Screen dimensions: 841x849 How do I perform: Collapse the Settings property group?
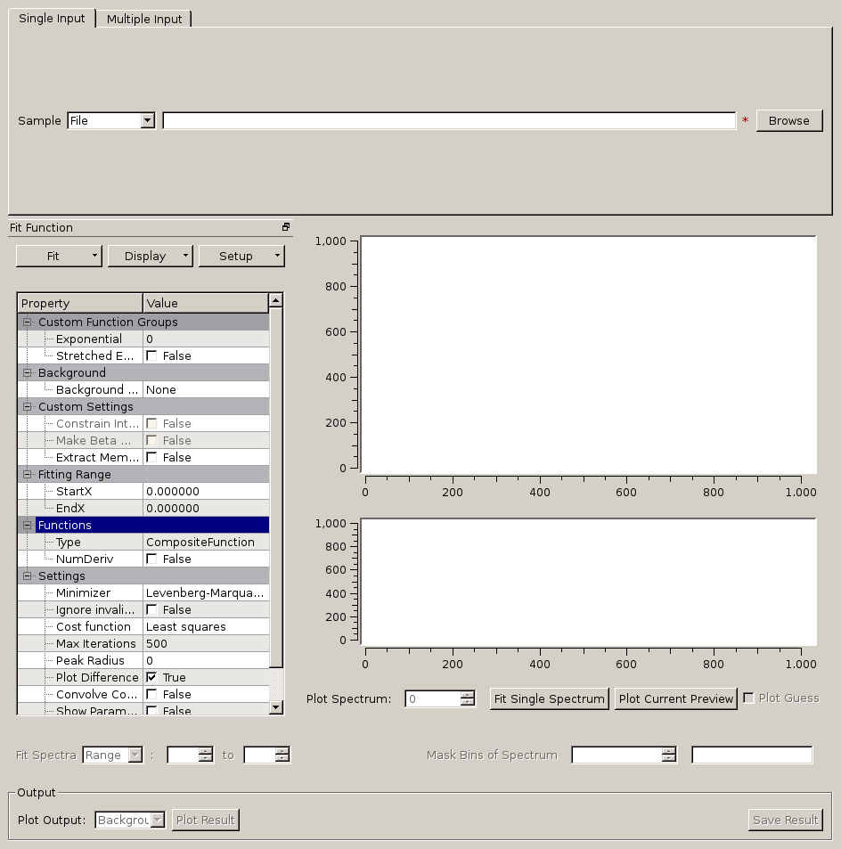[28, 576]
